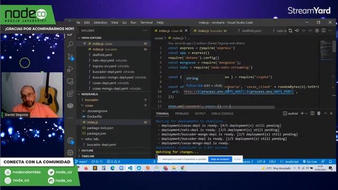Open the Extensions view

[x=70, y=93]
